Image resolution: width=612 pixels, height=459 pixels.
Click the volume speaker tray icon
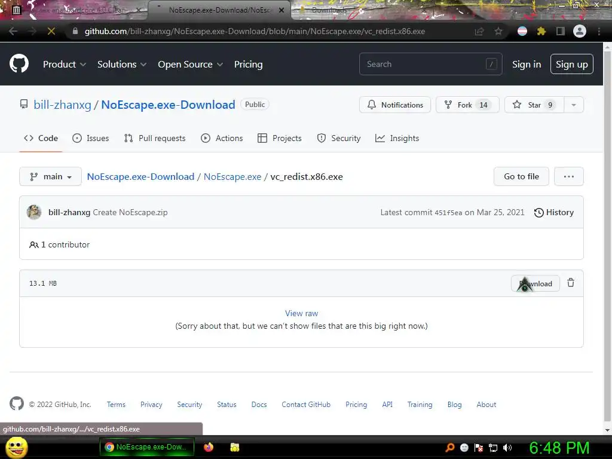[507, 448]
